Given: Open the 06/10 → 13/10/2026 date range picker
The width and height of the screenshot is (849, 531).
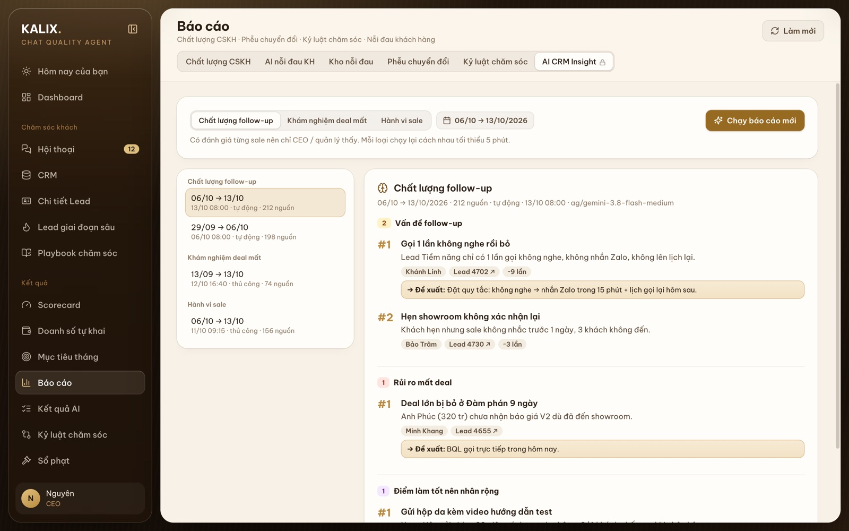Looking at the screenshot, I should (x=485, y=121).
